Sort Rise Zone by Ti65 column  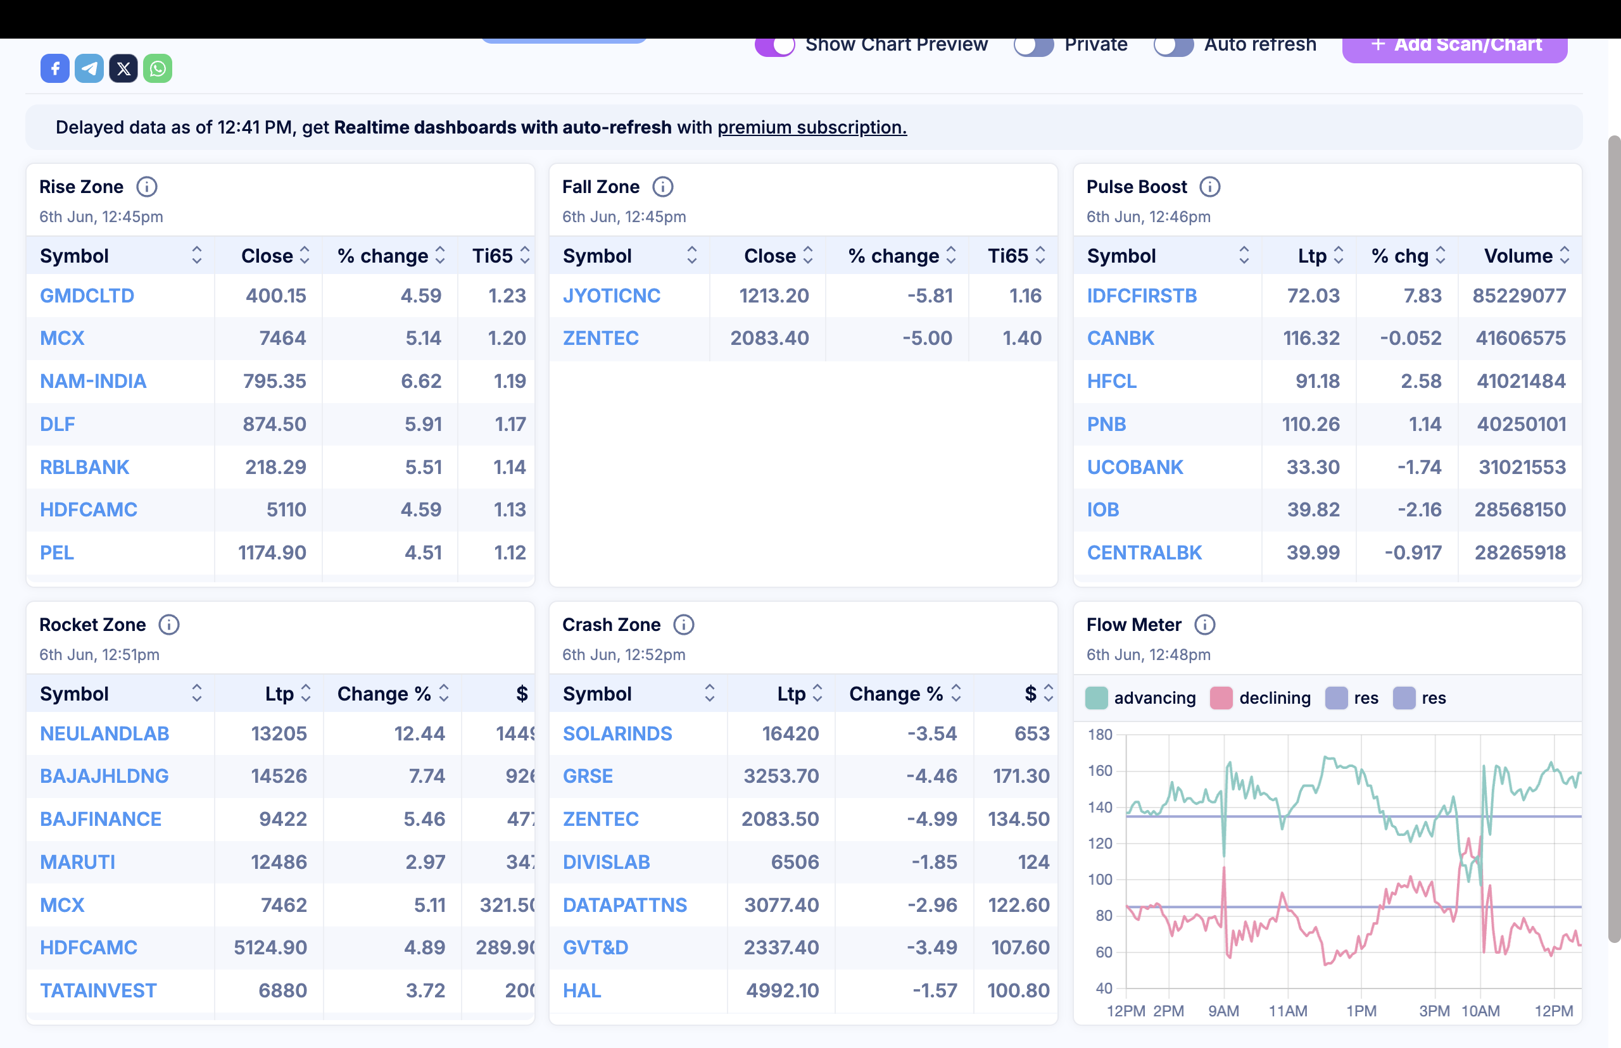525,255
